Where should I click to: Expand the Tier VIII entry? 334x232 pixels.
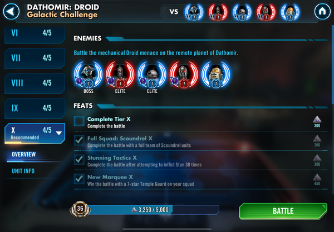pyautogui.click(x=35, y=83)
